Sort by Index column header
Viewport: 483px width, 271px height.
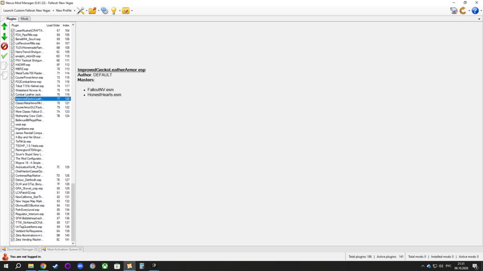tap(66, 25)
